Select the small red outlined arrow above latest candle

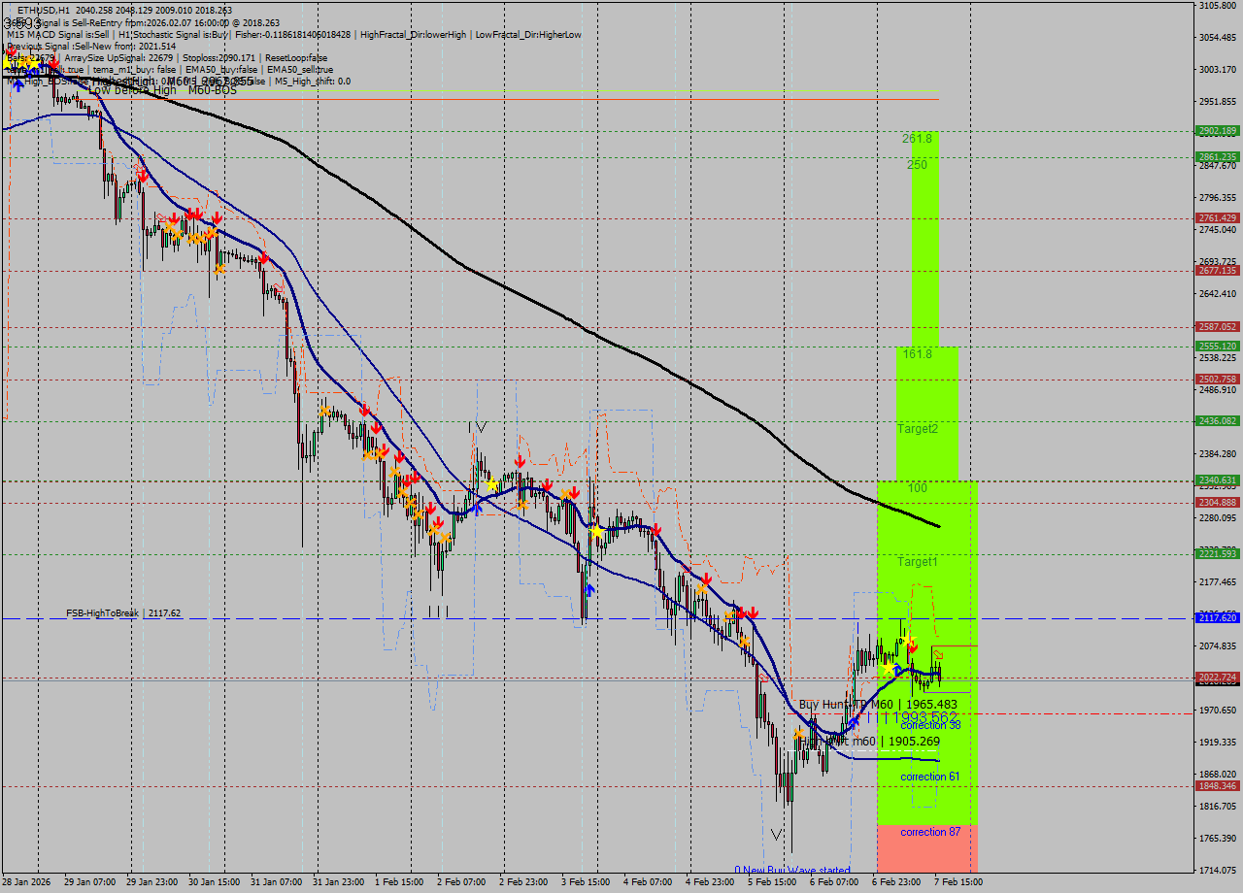938,656
